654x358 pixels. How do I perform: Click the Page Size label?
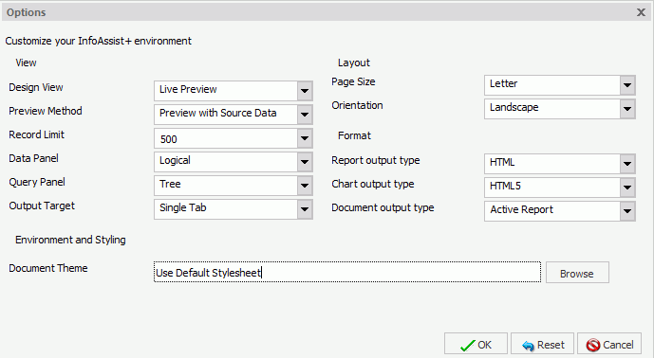pos(353,82)
